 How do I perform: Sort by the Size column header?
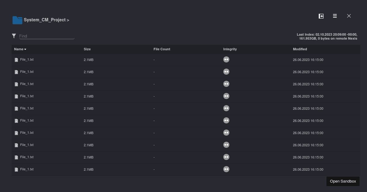click(x=87, y=49)
